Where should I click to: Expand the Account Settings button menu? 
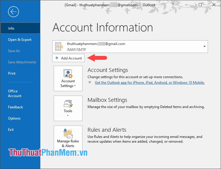click(x=68, y=78)
